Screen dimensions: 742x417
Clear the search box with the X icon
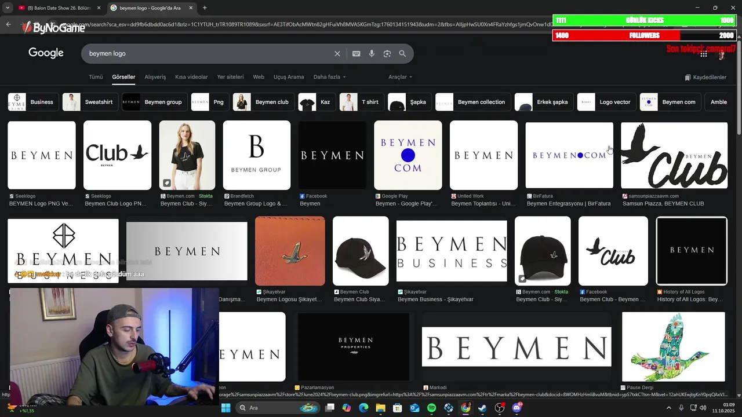coord(337,53)
